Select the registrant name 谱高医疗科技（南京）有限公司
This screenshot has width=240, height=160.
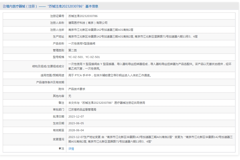[88, 23]
